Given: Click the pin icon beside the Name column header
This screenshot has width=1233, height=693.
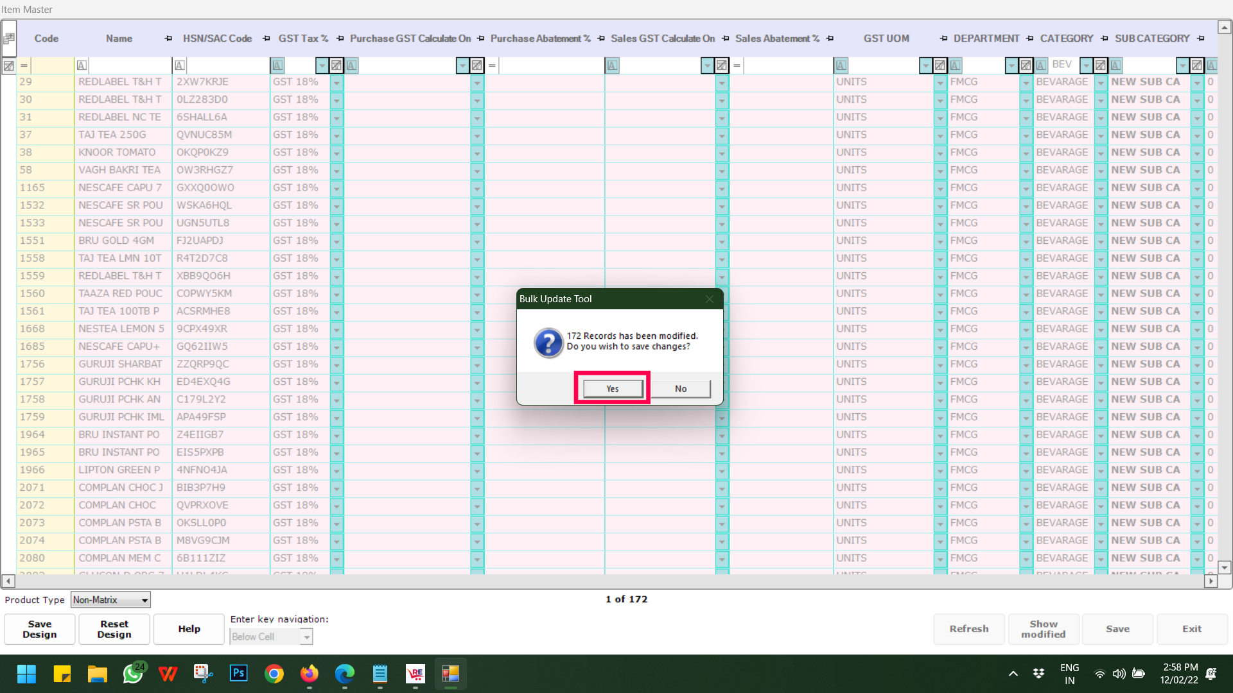Looking at the screenshot, I should click(168, 38).
